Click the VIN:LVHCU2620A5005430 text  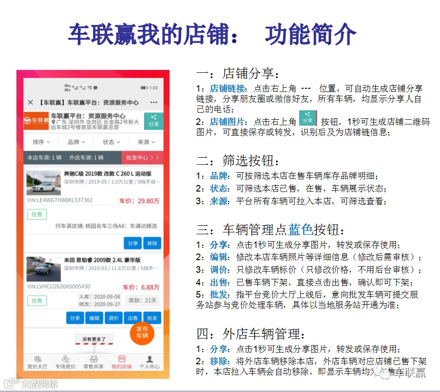(x=59, y=286)
